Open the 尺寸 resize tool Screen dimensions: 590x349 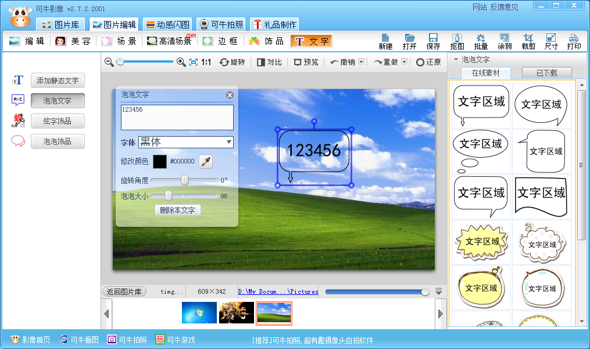point(550,41)
